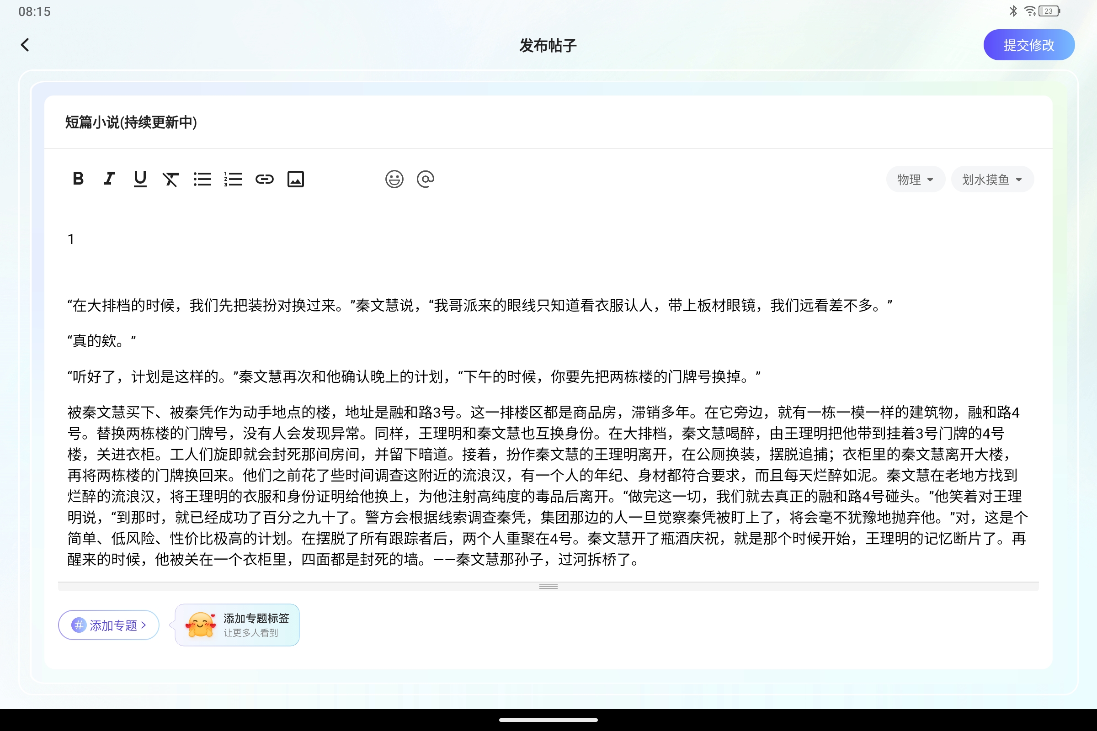1097x731 pixels.
Task: Insert an image into the post
Action: point(295,179)
